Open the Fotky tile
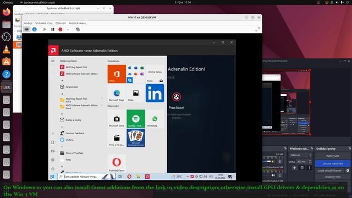Viewport: 352px width, 198px height. click(x=136, y=94)
